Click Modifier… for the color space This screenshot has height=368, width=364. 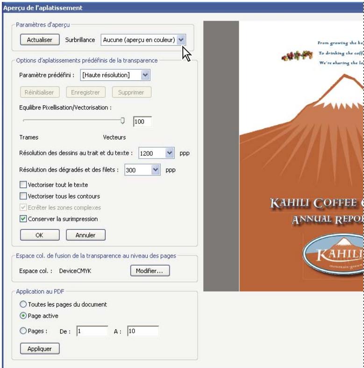(x=150, y=271)
